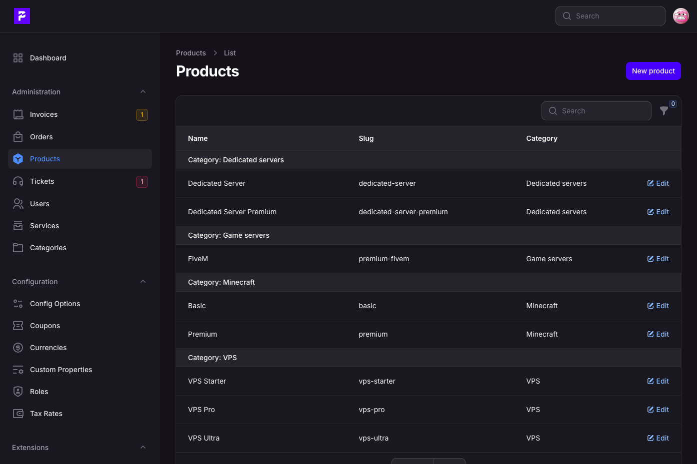Click the New product button
Image resolution: width=697 pixels, height=464 pixels.
pos(653,71)
